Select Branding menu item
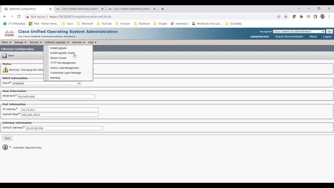The width and height of the screenshot is (334, 188). click(x=55, y=78)
